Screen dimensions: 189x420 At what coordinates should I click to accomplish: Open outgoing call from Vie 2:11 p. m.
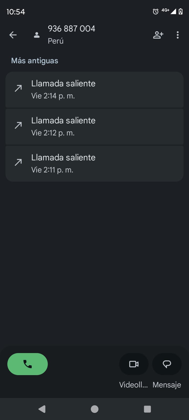tap(94, 164)
